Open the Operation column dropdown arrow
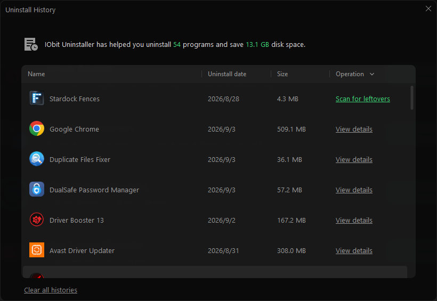The image size is (437, 301). [x=372, y=74]
